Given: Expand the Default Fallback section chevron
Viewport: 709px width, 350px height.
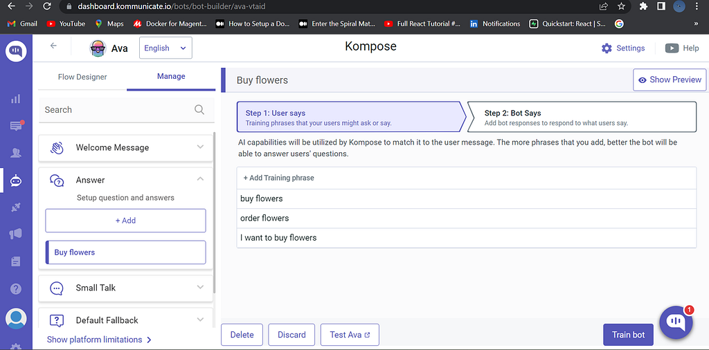Looking at the screenshot, I should coord(200,320).
